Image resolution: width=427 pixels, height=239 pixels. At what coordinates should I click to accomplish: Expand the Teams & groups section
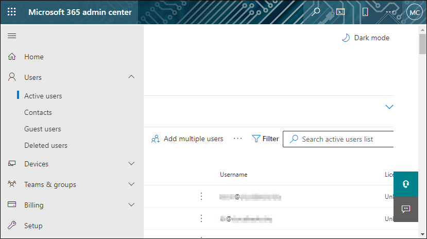(x=131, y=184)
